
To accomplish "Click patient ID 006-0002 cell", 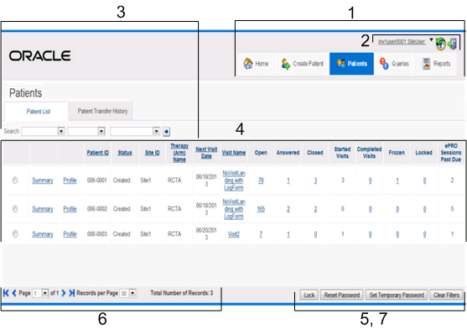I will (x=96, y=208).
